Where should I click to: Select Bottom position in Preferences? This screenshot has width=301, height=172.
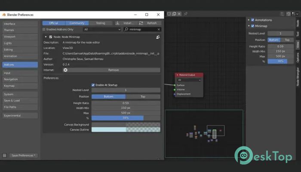(x=108, y=97)
